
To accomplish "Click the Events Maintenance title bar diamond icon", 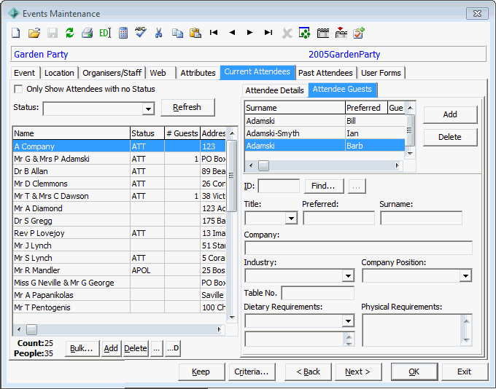I will click(14, 13).
